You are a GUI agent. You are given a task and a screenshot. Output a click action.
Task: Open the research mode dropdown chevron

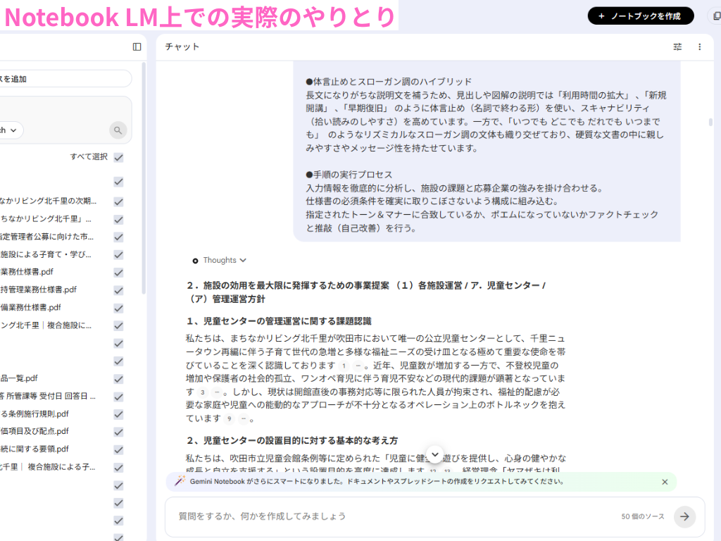click(x=14, y=130)
